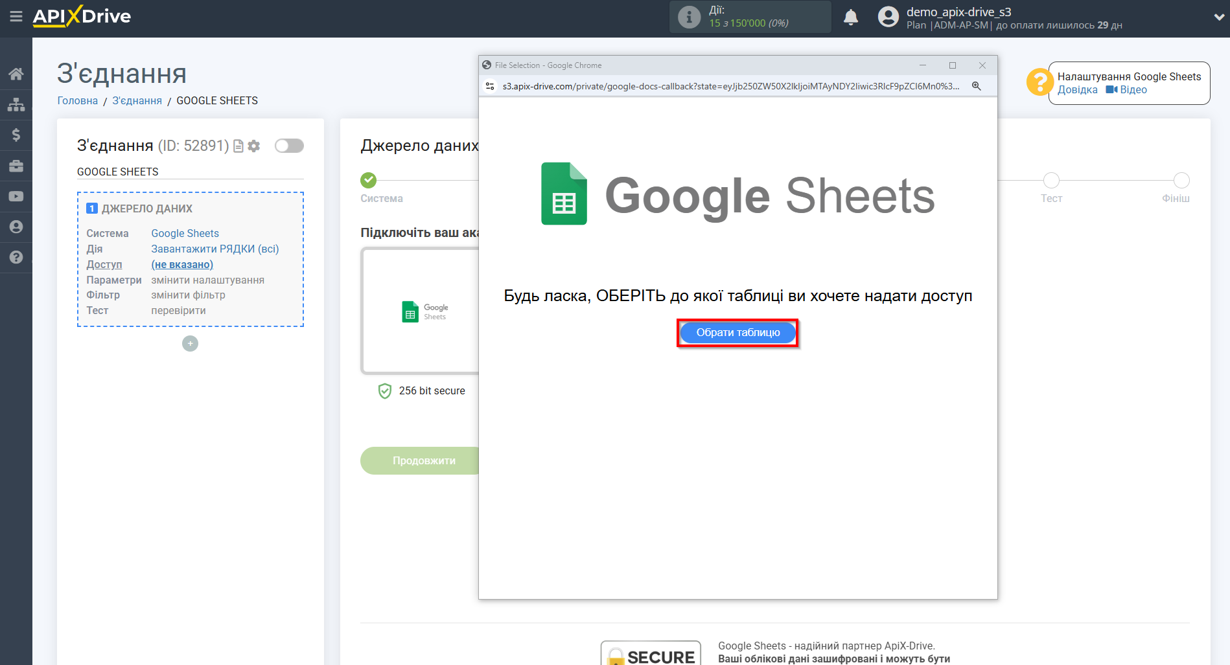Screen dimensions: 1230x665
Task: Expand a new step with the plus button
Action: [x=190, y=343]
